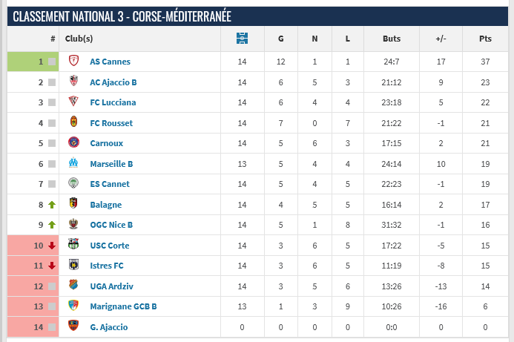Click the matches played column header icon
Viewport: 514px width, 342px height.
point(242,39)
